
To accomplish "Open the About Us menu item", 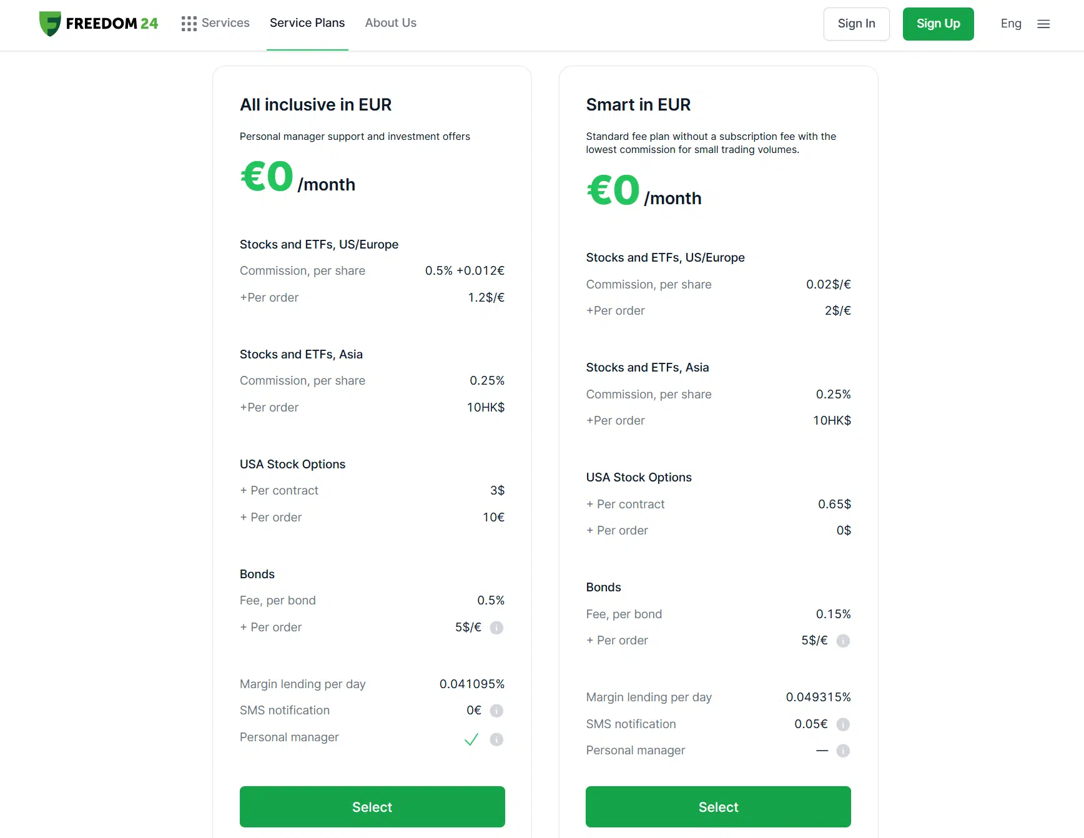I will coord(391,23).
